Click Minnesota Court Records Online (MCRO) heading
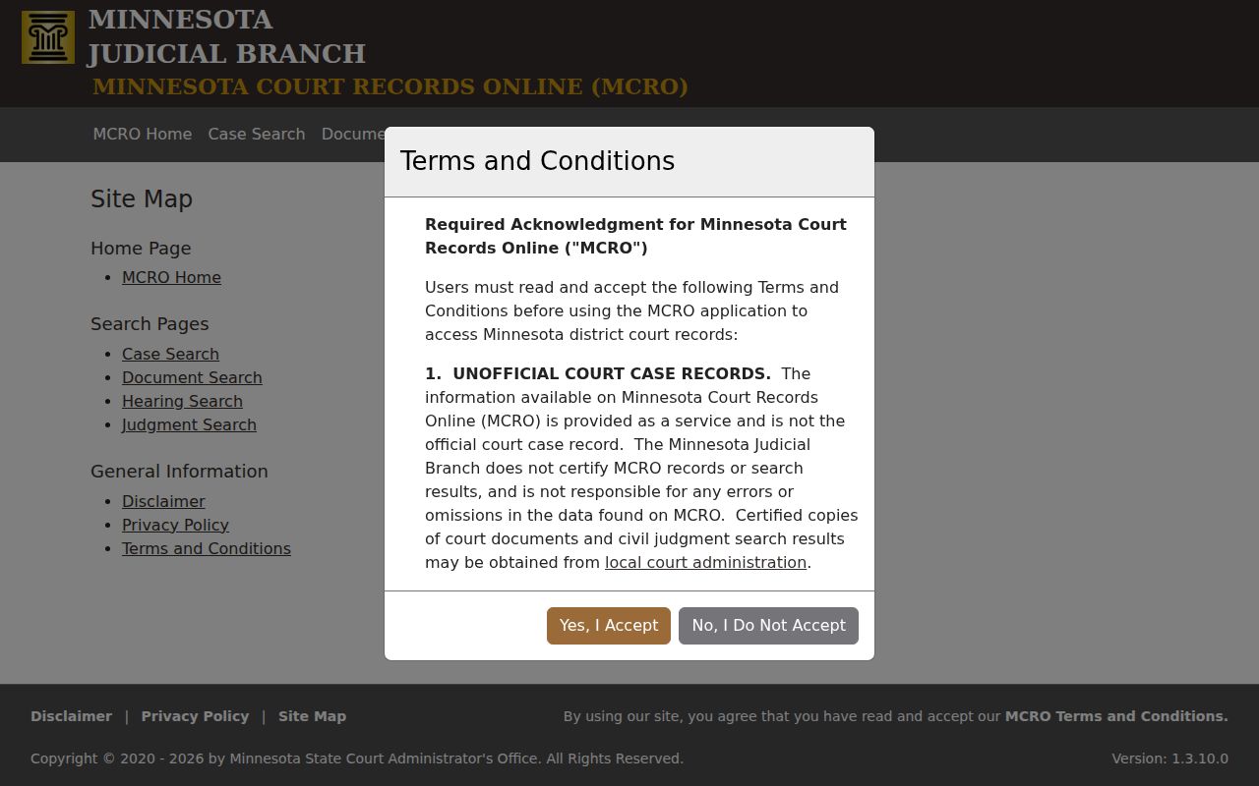Image resolution: width=1259 pixels, height=786 pixels. 390,86
